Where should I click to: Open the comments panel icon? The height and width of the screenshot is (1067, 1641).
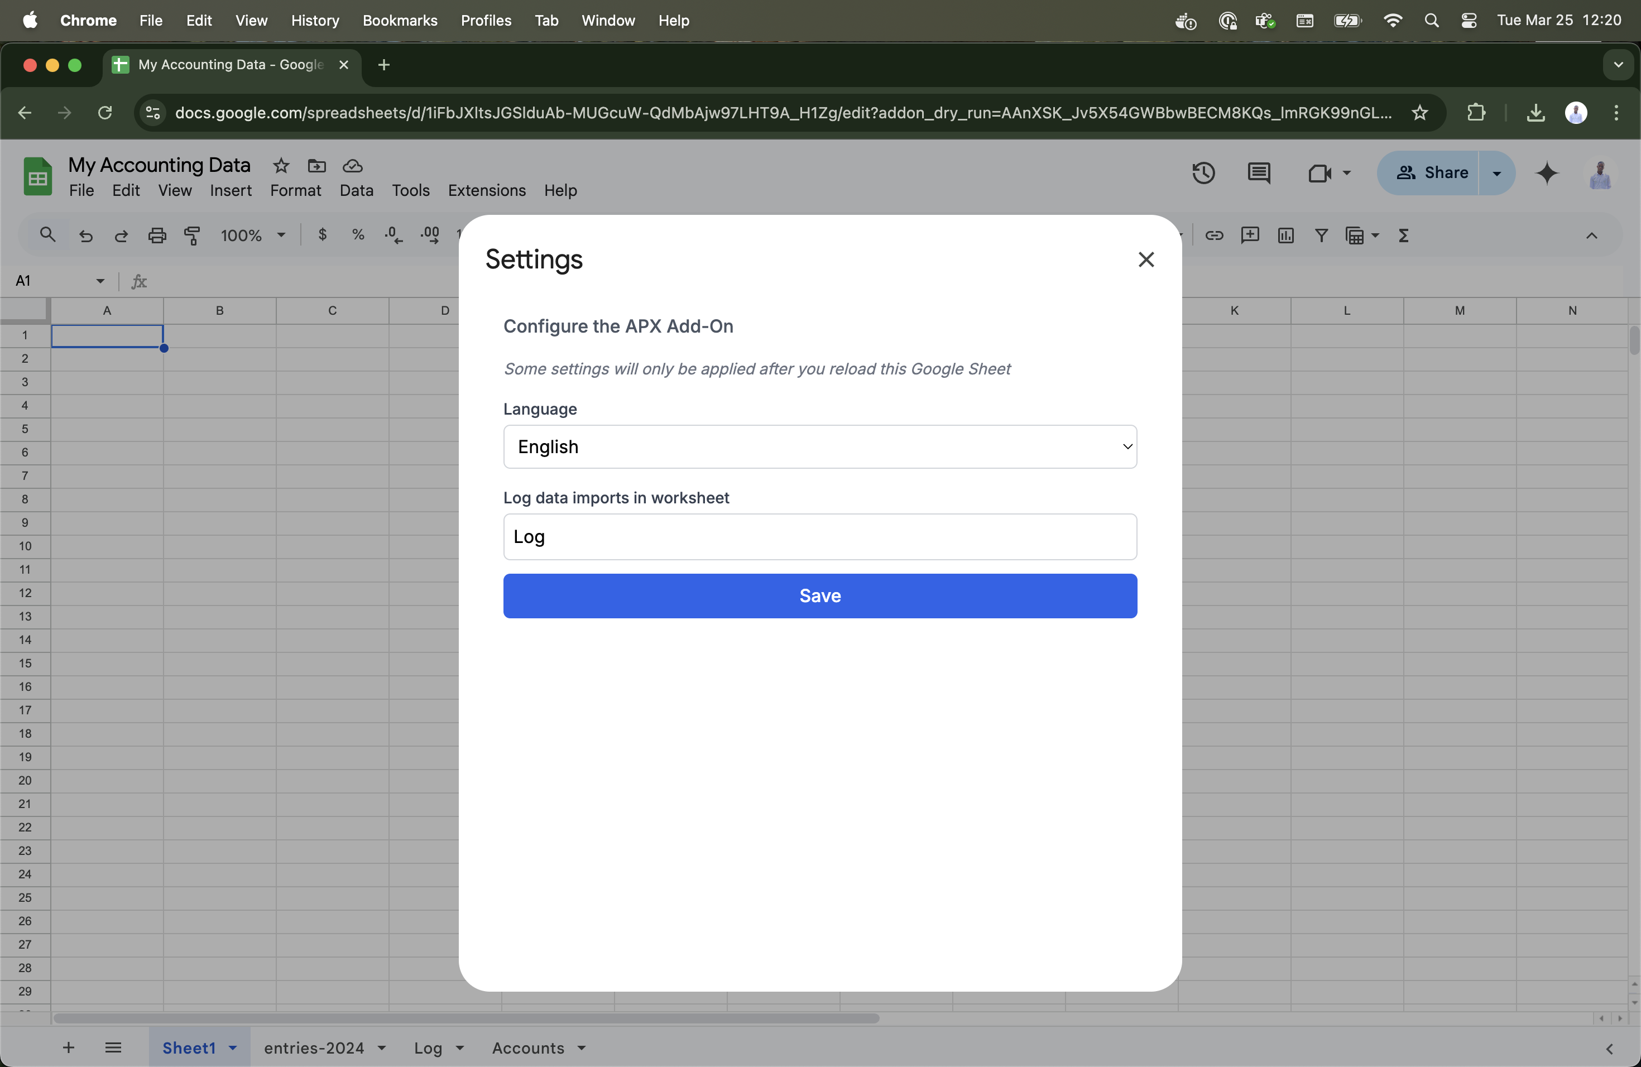[1258, 173]
